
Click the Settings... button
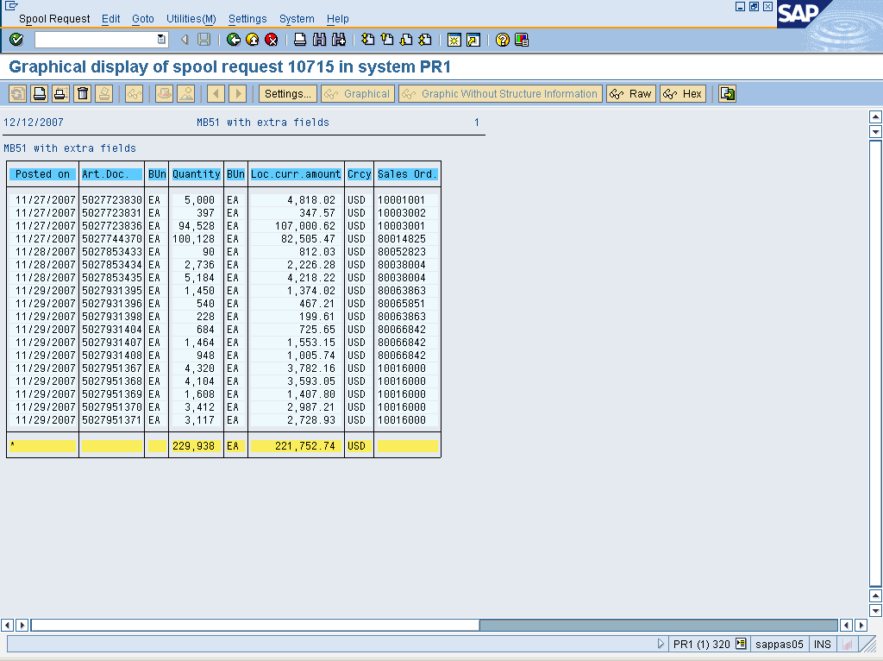(288, 93)
